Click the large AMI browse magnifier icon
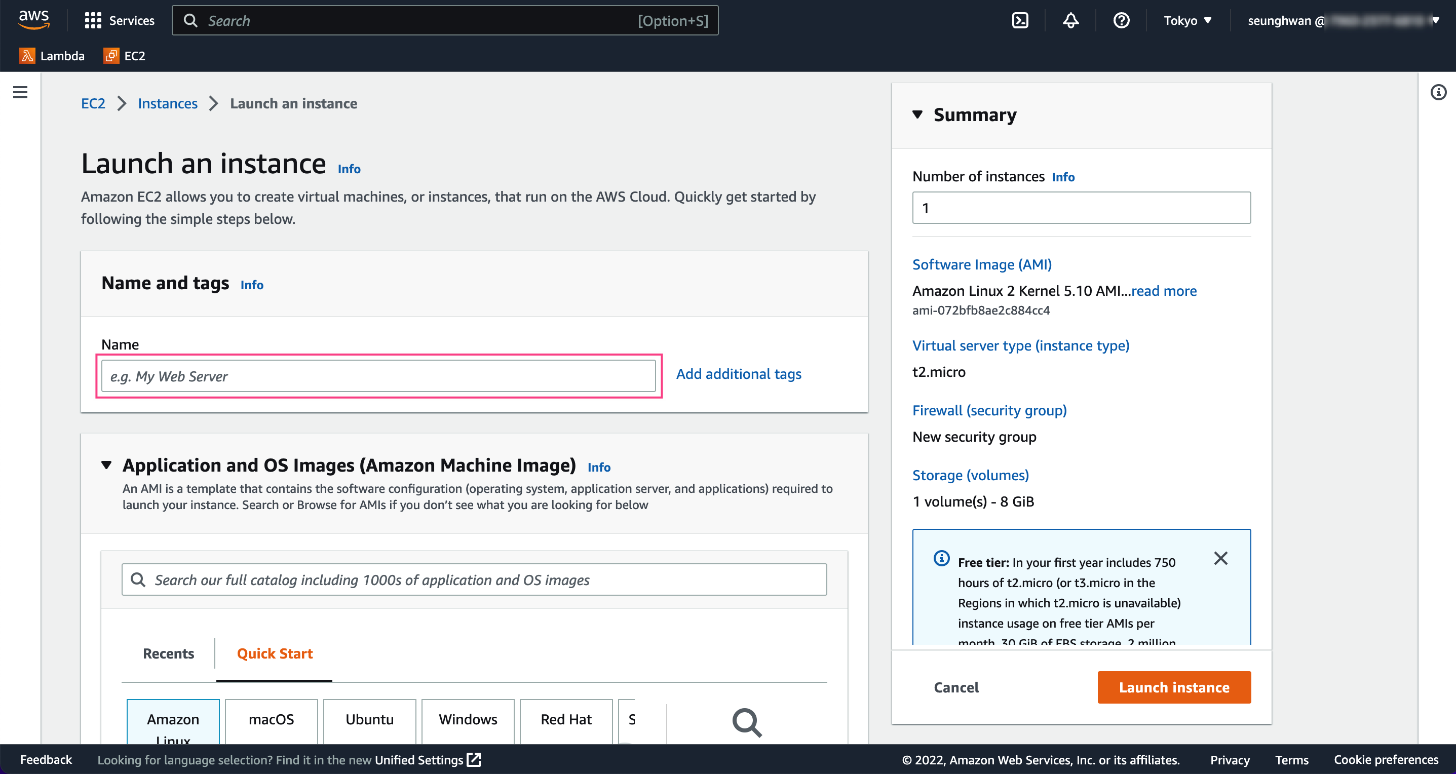 pos(747,723)
